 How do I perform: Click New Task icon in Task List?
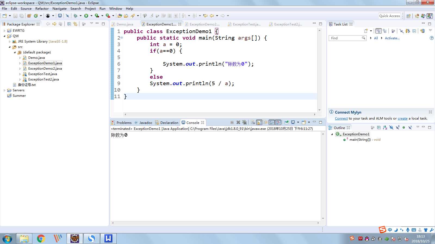point(366,31)
